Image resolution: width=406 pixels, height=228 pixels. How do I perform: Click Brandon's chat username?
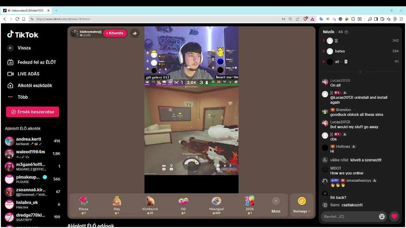(344, 110)
